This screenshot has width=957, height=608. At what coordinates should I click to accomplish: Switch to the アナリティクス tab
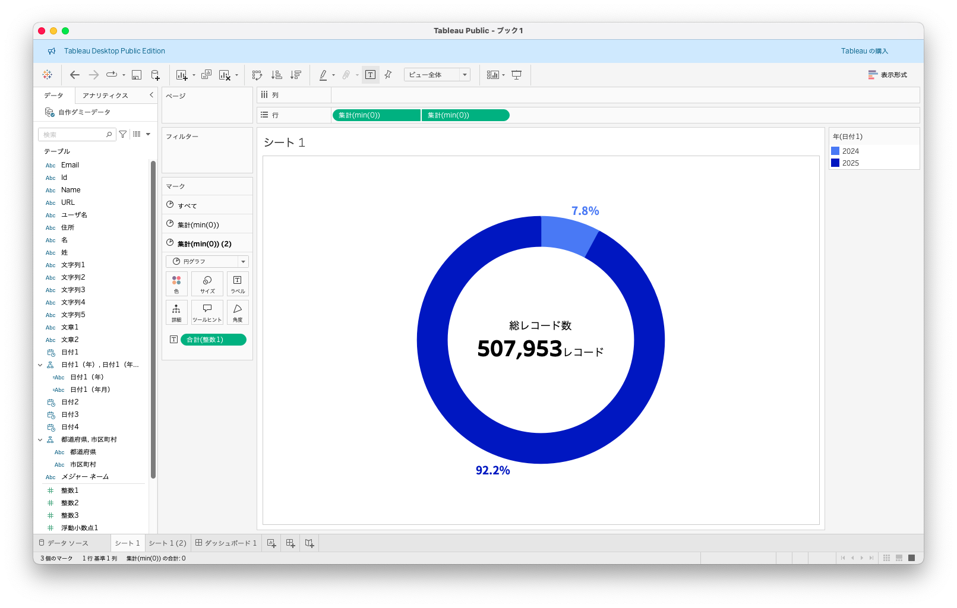click(x=105, y=96)
